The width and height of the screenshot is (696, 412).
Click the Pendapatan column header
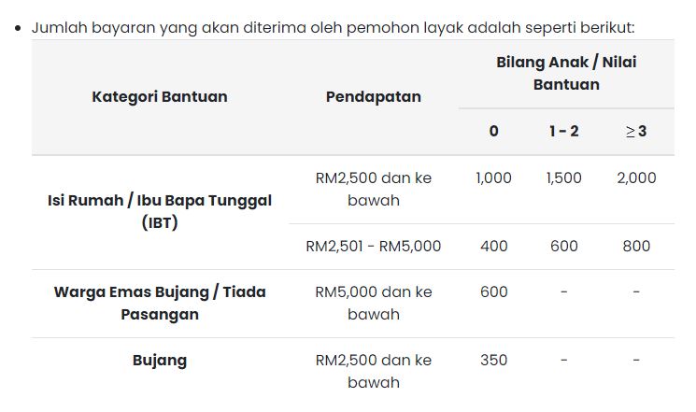tap(374, 97)
